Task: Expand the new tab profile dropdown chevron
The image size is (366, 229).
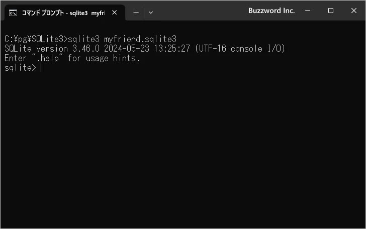Action: coord(151,13)
